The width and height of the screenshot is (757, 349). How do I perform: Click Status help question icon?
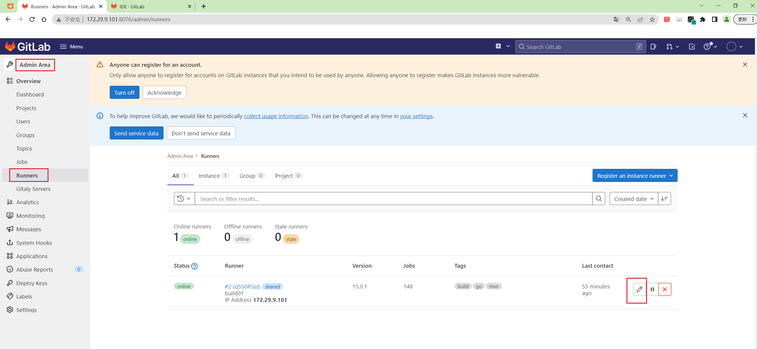tap(194, 266)
